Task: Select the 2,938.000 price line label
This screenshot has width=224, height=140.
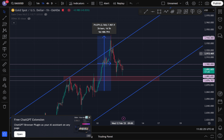Action: tap(209, 38)
